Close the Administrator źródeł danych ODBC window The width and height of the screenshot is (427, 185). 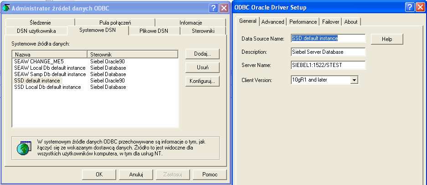point(224,8)
